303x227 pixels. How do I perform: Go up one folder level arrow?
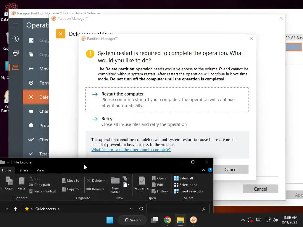(16, 209)
